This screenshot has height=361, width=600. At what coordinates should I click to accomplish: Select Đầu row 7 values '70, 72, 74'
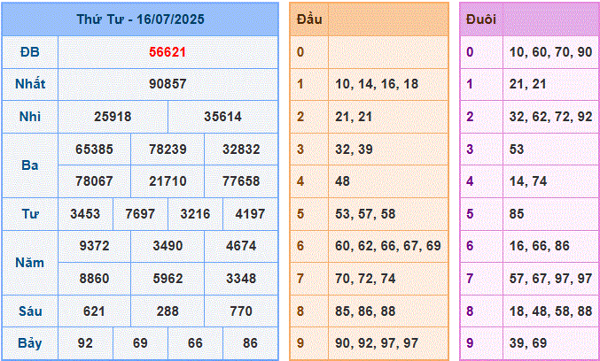click(x=365, y=279)
